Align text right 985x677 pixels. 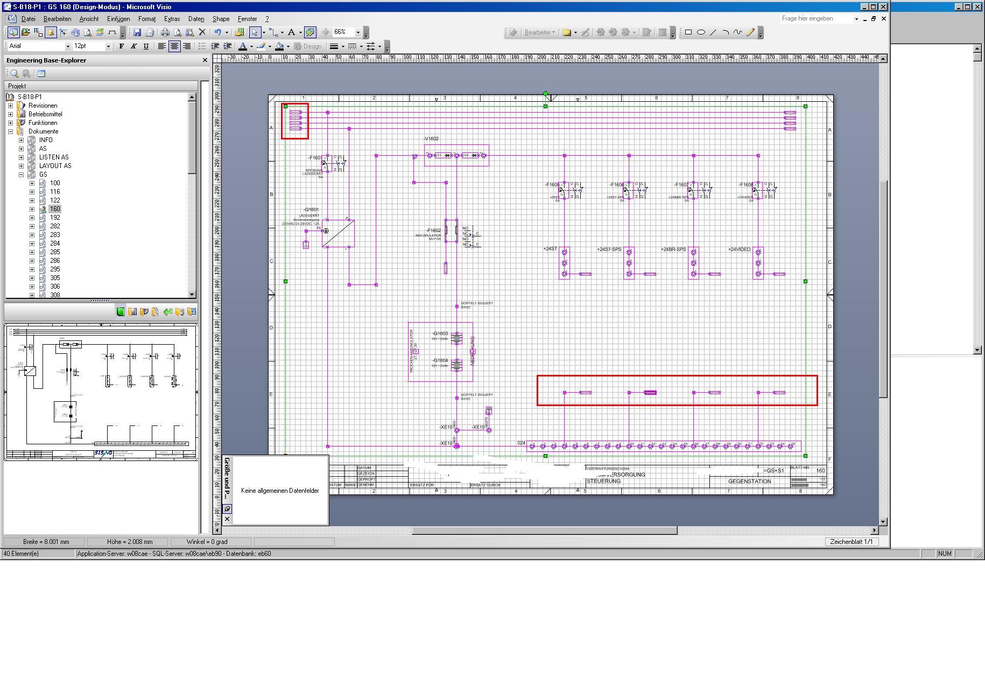[187, 46]
